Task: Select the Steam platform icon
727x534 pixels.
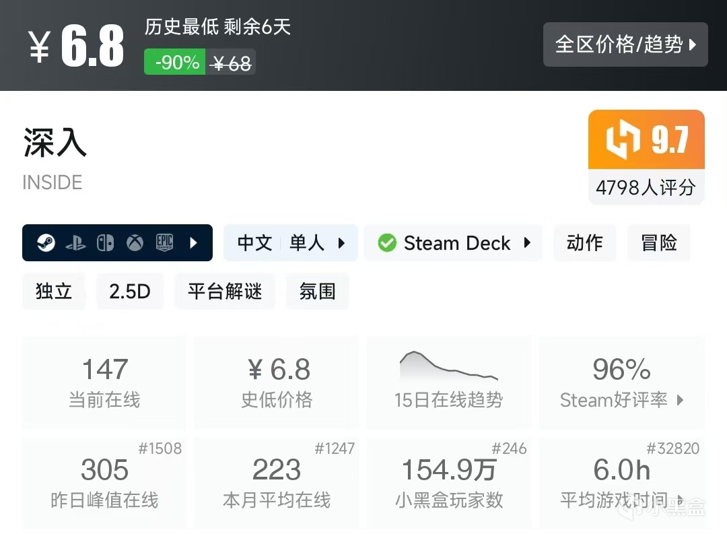Action: click(46, 242)
